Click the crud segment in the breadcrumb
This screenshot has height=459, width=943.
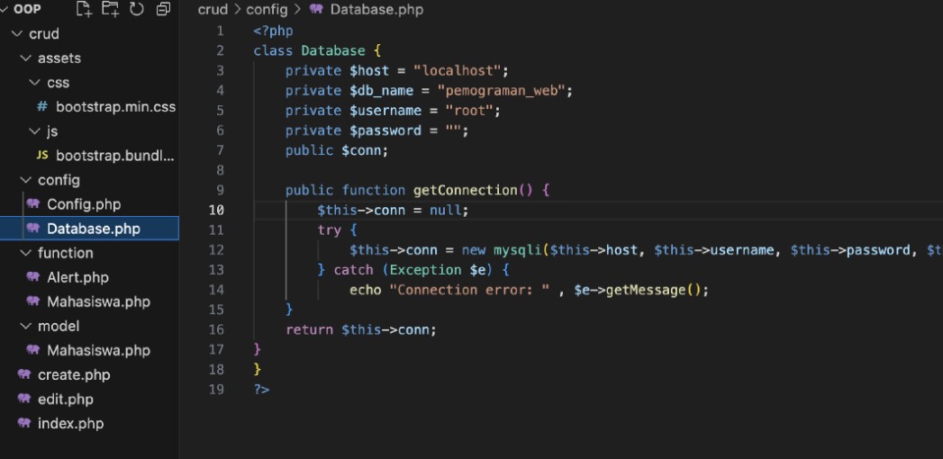pos(213,10)
